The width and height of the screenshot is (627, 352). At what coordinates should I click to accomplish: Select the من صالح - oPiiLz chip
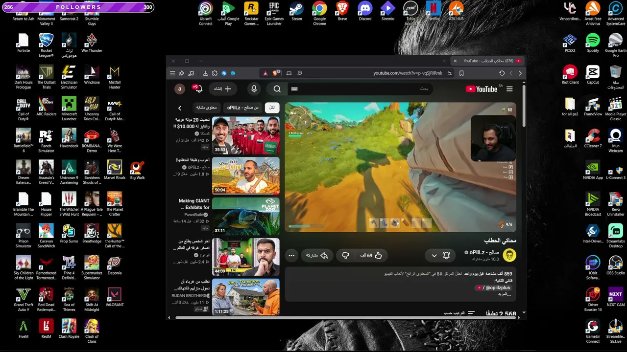click(242, 108)
